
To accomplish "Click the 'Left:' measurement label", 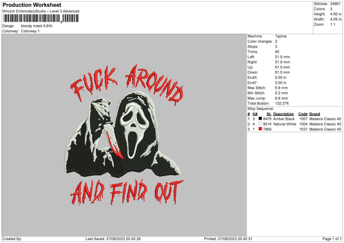I will (x=251, y=57).
